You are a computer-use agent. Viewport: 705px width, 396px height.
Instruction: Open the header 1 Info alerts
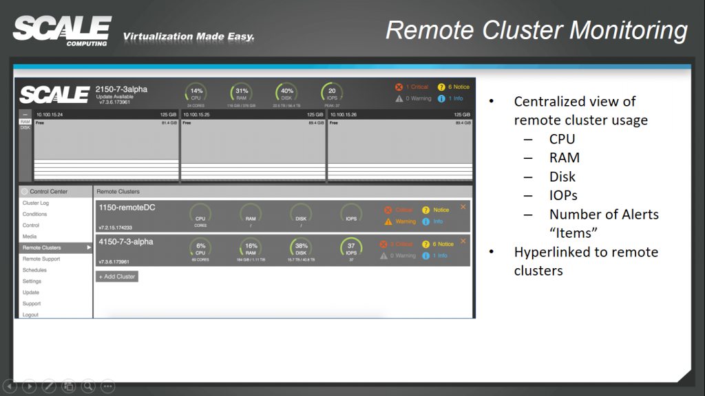click(450, 98)
